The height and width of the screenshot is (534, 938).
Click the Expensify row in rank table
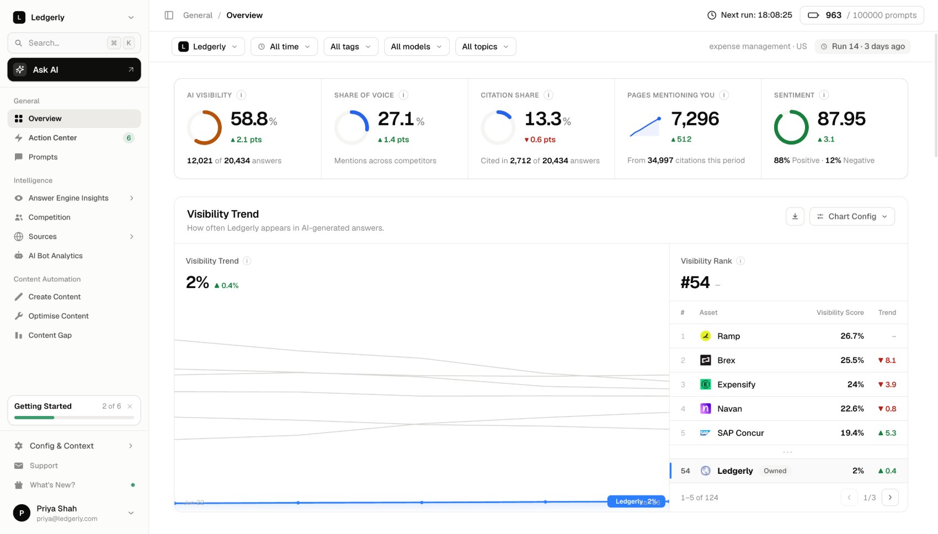pos(788,385)
